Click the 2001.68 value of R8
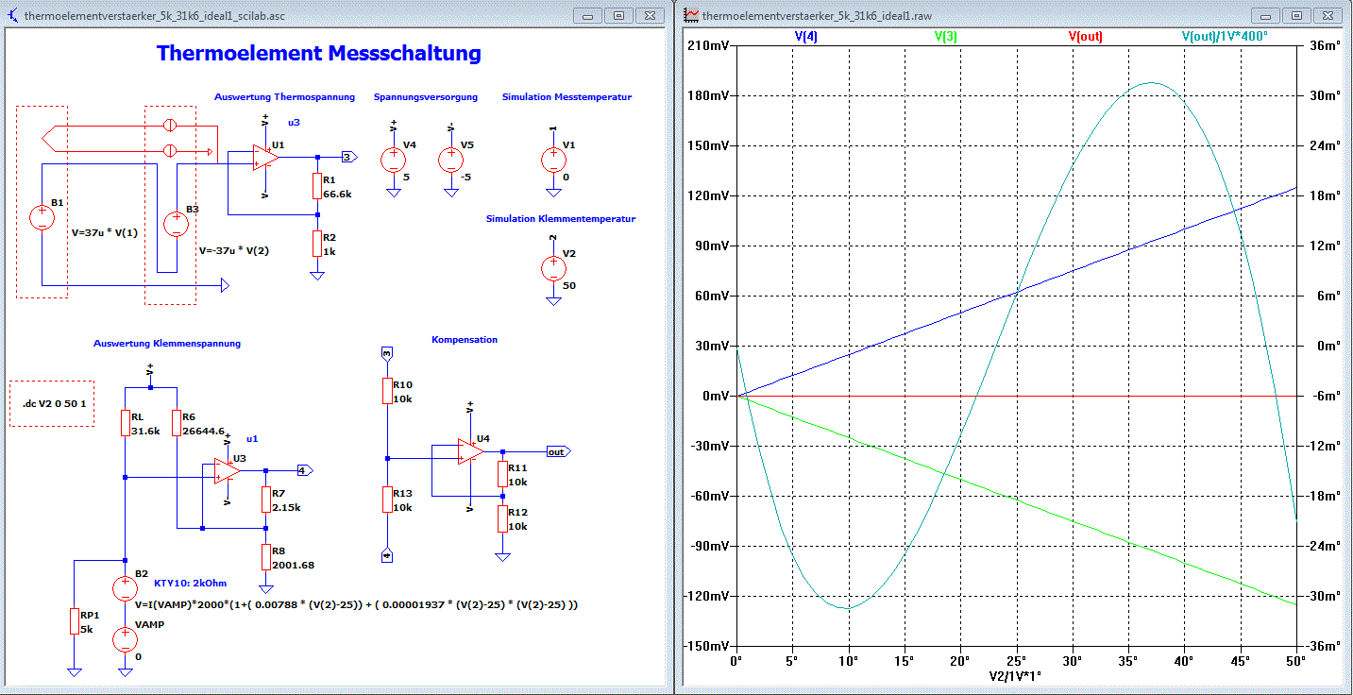 (293, 565)
